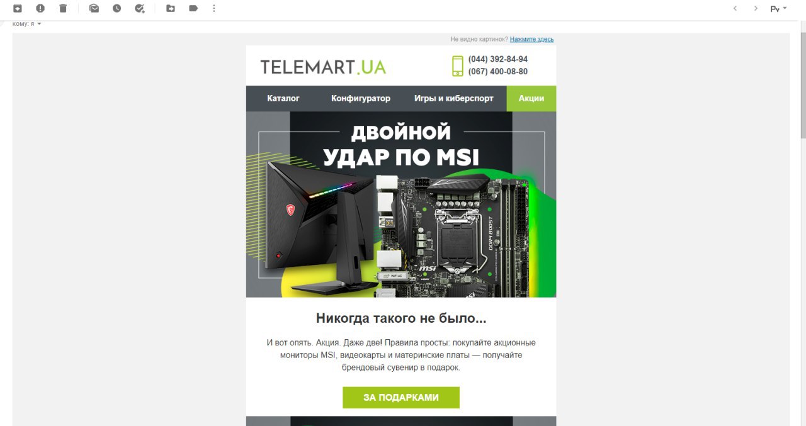Expand recipient details next to 'кому: я'
This screenshot has height=426, width=806.
pyautogui.click(x=39, y=24)
